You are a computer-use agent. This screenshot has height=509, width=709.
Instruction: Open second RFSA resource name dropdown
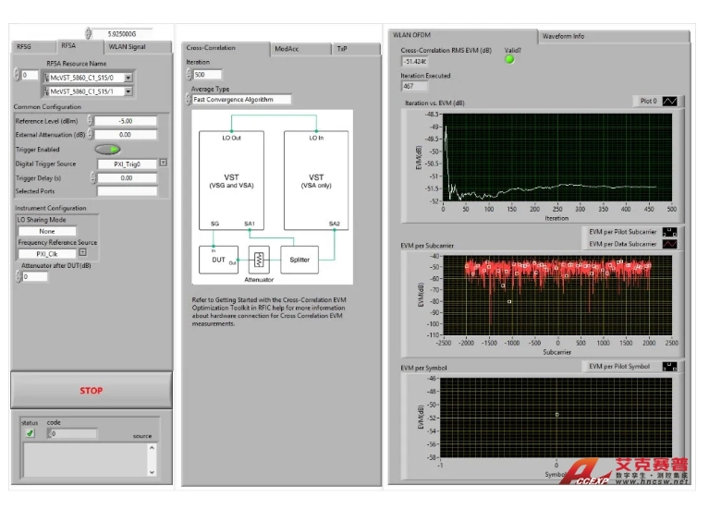128,91
